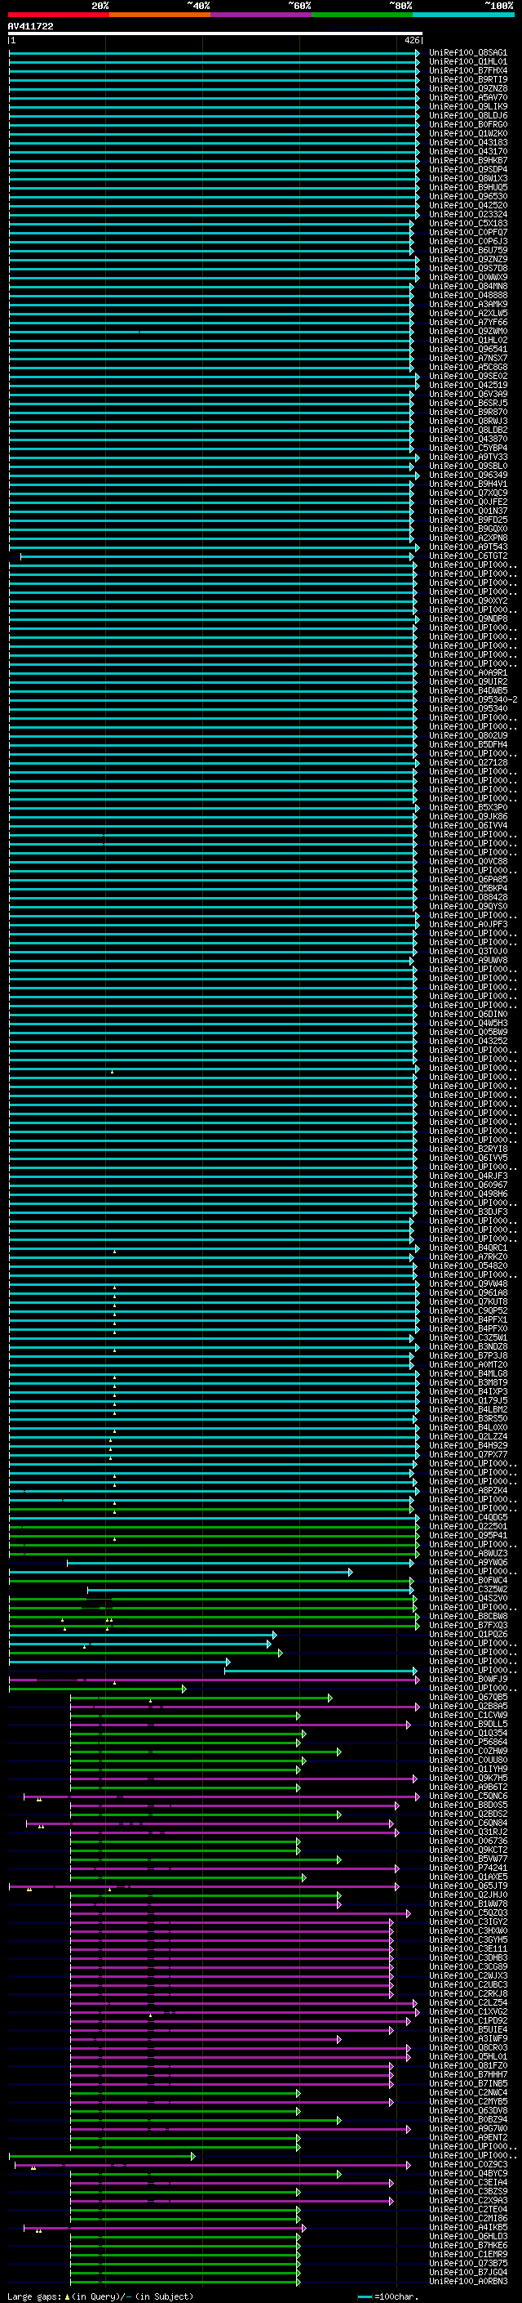Click label UniRef100_C3E111
Screen dimensions: 522x2303
(467, 1948)
